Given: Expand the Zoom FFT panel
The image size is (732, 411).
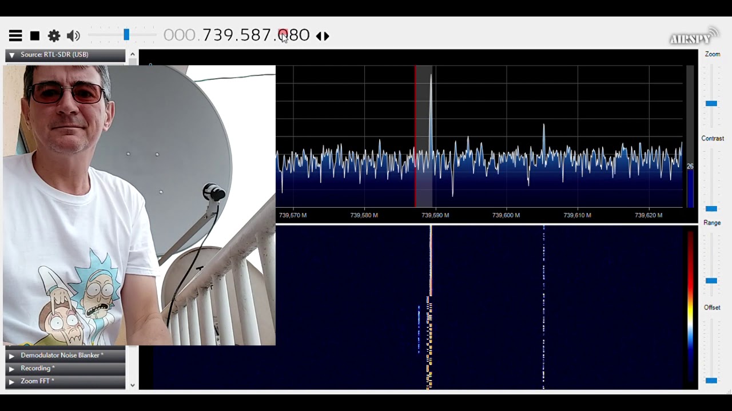Looking at the screenshot, I should click(x=65, y=381).
